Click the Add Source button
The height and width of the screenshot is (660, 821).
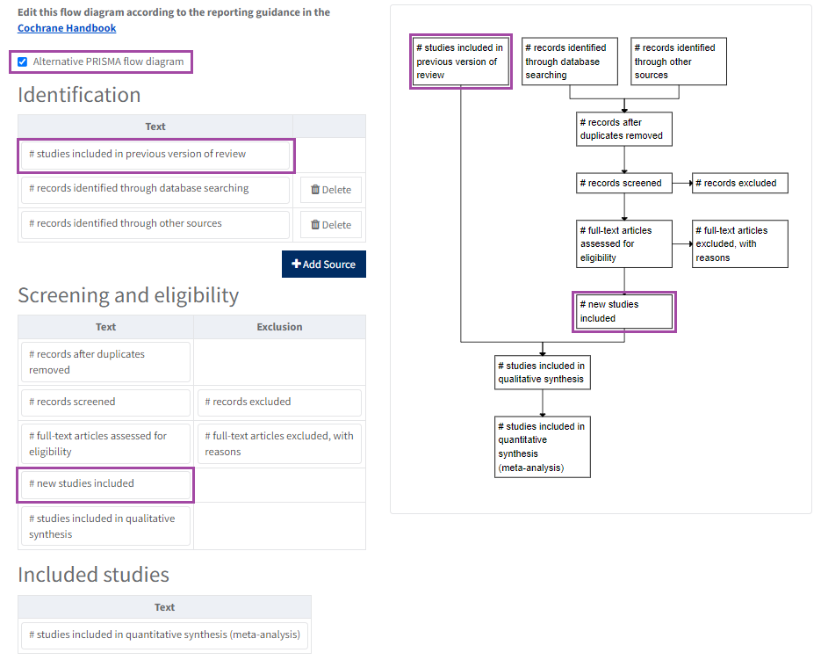[323, 265]
